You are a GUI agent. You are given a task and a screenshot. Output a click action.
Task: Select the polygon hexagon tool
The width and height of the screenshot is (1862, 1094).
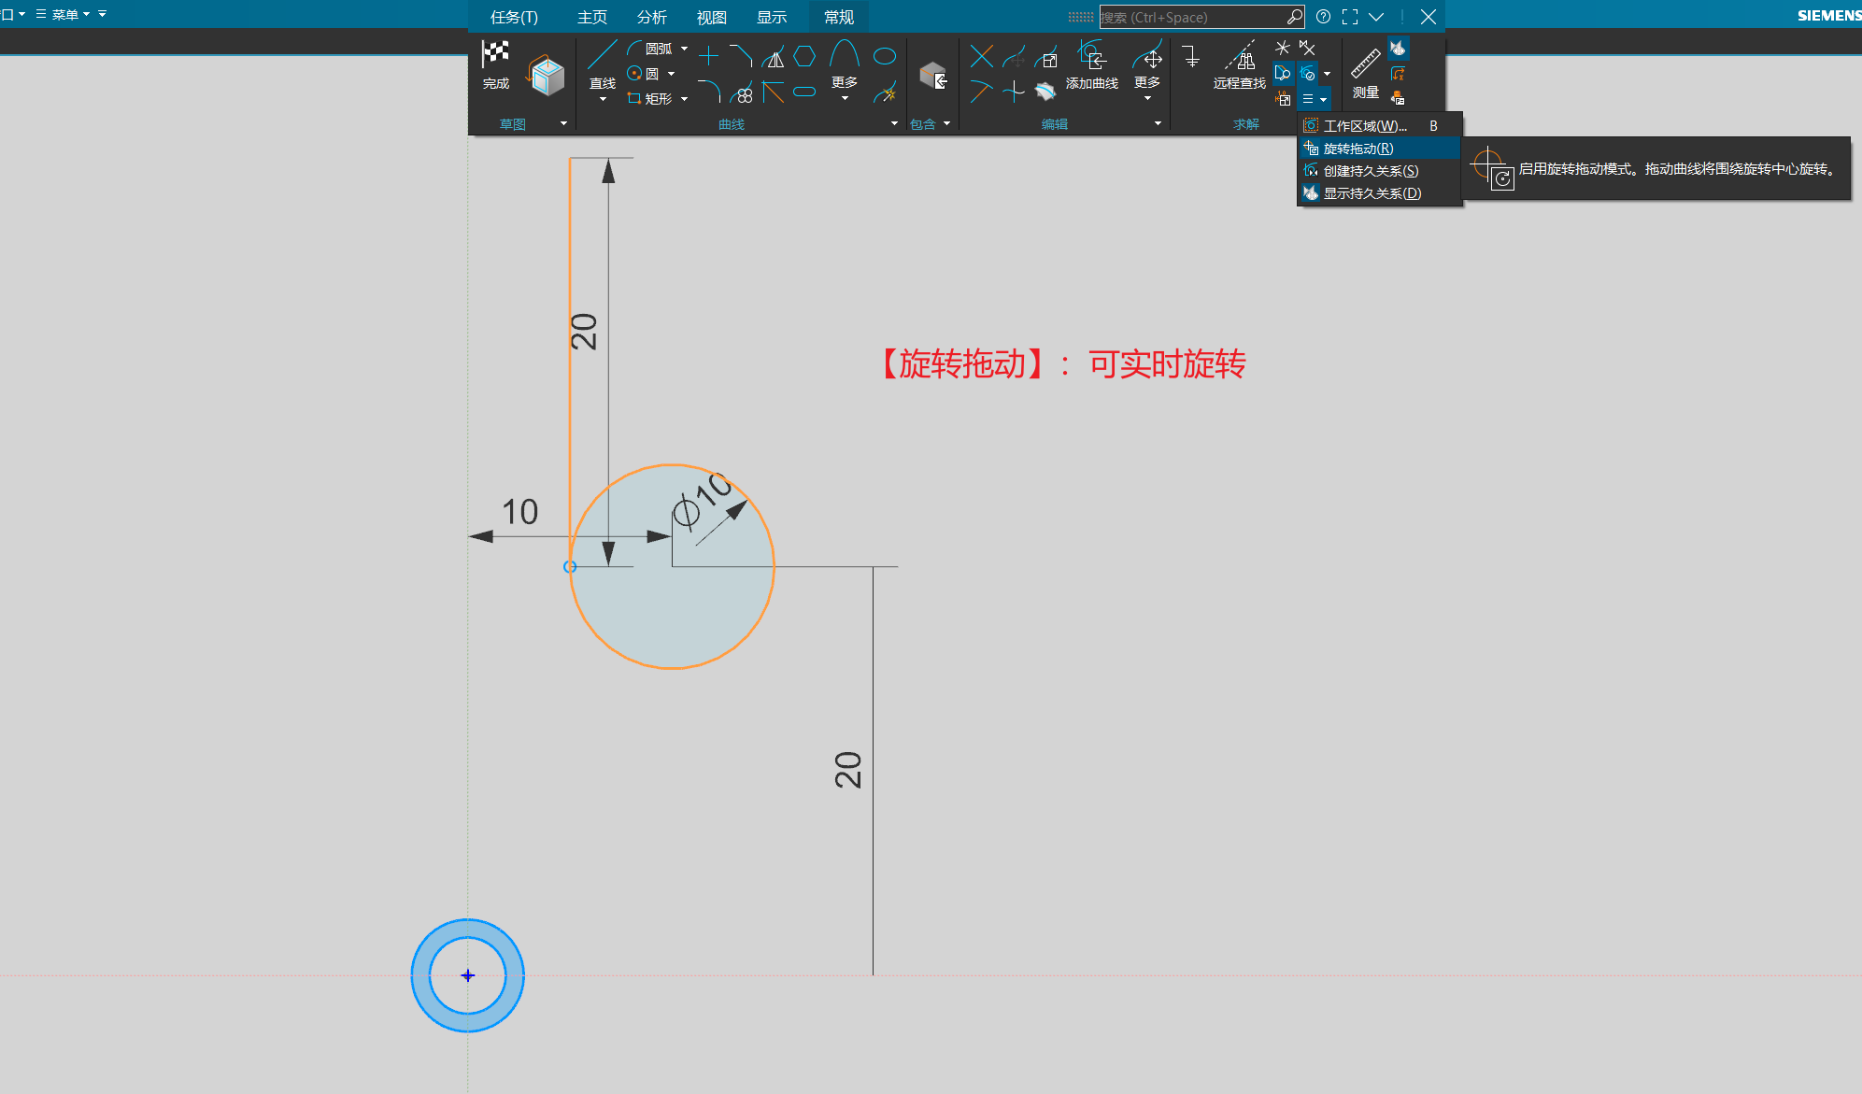tap(804, 56)
